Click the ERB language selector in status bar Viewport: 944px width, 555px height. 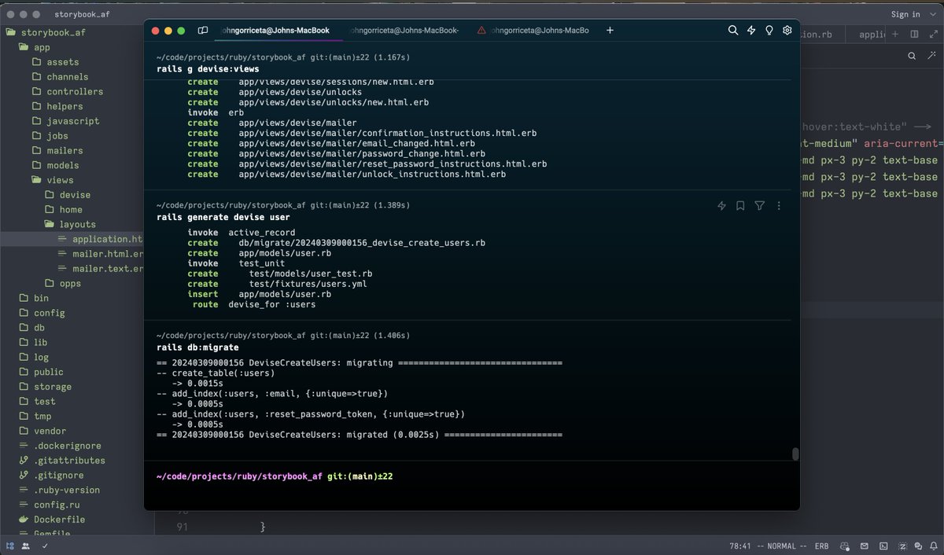click(x=821, y=546)
